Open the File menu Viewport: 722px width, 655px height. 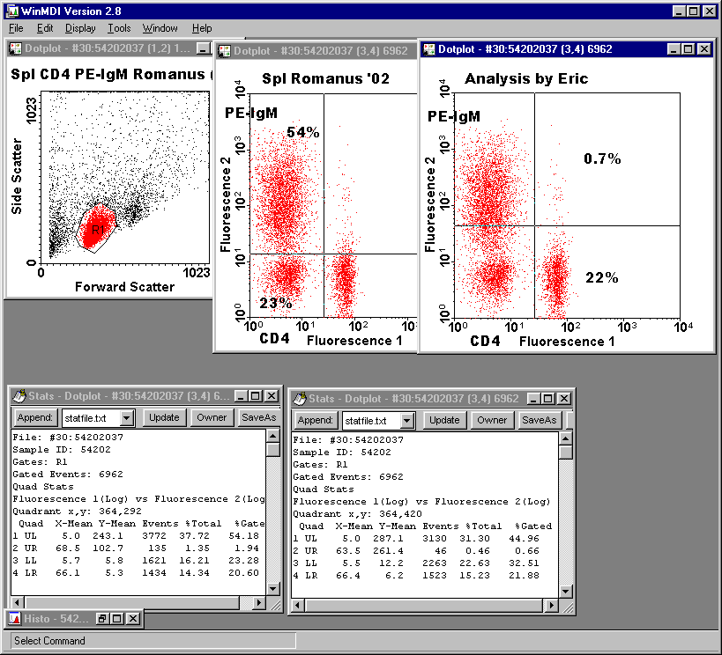pyautogui.click(x=16, y=28)
